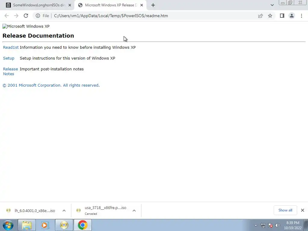Bookmark this page with the star icon
The width and height of the screenshot is (308, 231).
(270, 16)
